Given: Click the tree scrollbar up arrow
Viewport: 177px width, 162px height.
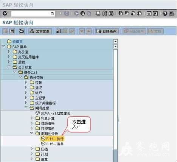Looking at the screenshot, I should 115,41.
